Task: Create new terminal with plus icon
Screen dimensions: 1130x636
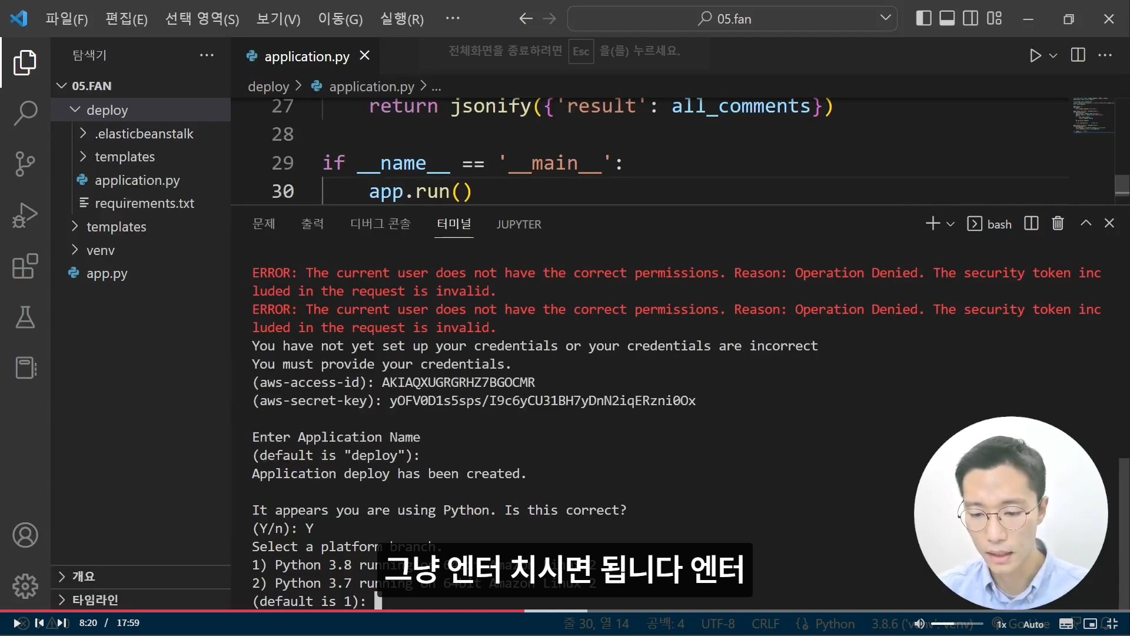Action: 933,223
